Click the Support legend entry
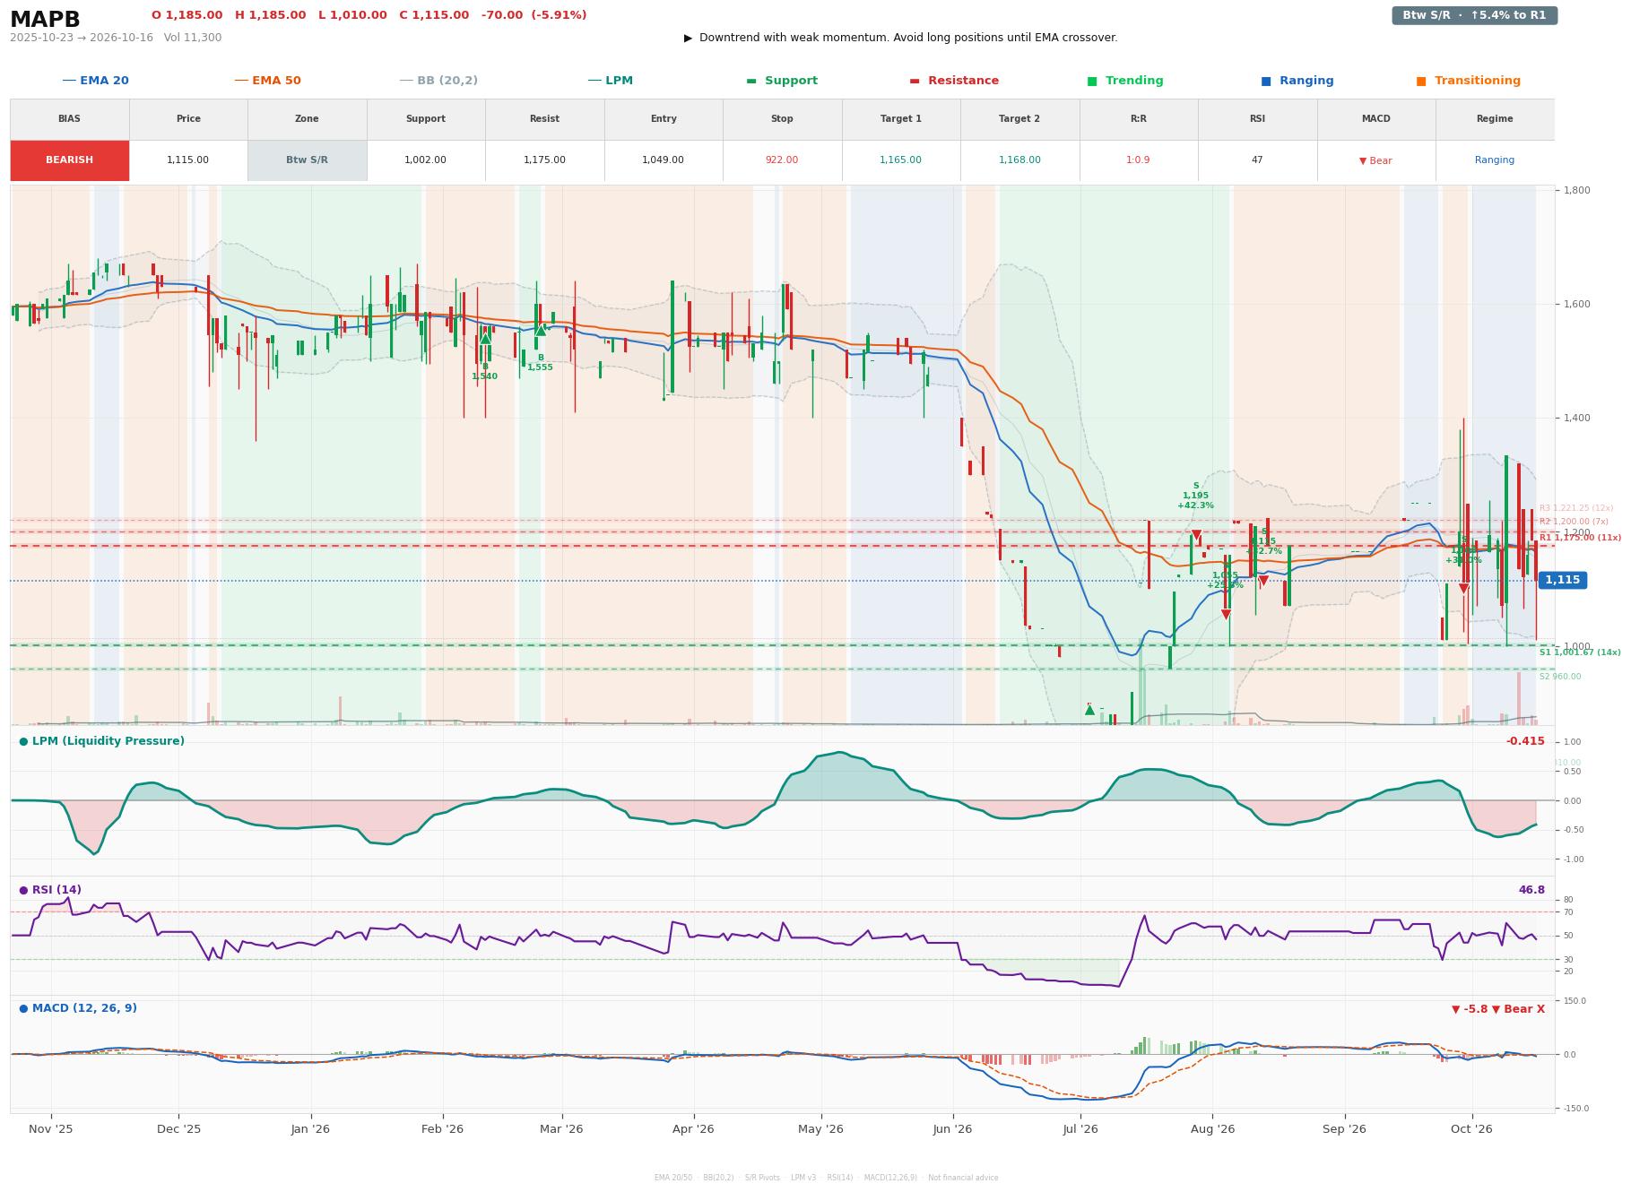1631x1192 pixels. tap(782, 81)
